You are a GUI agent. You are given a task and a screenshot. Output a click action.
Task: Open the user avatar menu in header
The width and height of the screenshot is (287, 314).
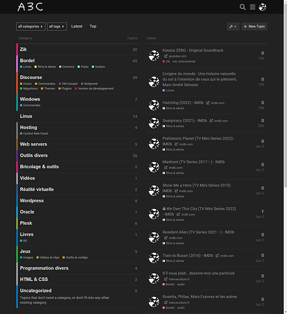click(x=262, y=7)
